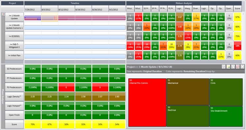Click the red 18% score cell
The width and height of the screenshot is (246, 130).
(237, 46)
